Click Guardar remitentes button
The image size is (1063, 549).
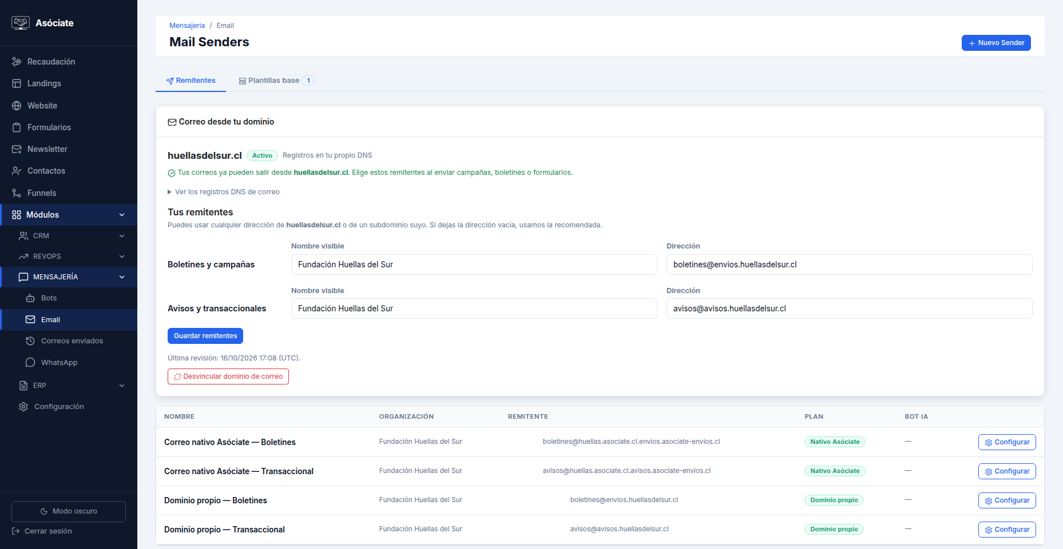[x=205, y=336]
